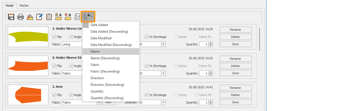Click the trash-to-folder delete icon
Screen dimensions: 353x111
coord(68,17)
